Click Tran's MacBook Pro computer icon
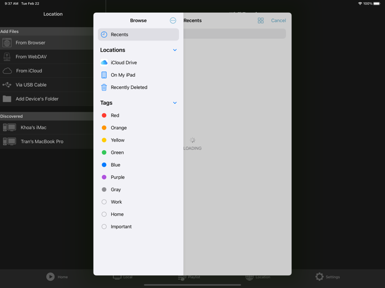 [x=9, y=142]
